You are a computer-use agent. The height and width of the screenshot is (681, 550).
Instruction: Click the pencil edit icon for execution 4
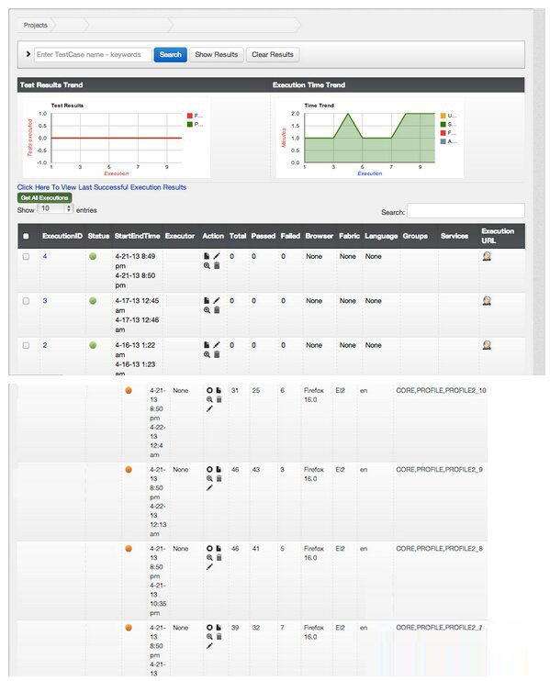coord(217,256)
